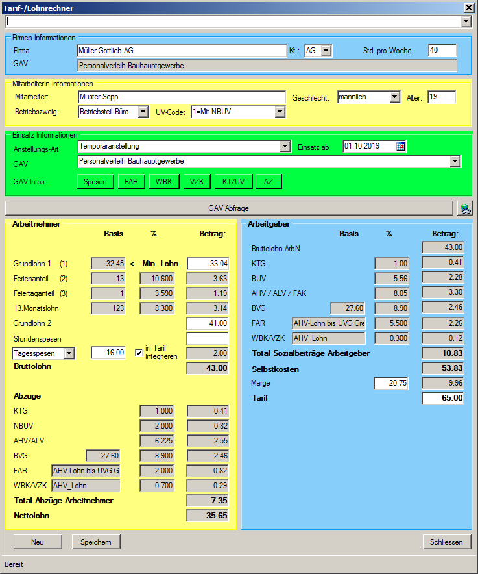Run the GAV Abfrage query

[229, 208]
